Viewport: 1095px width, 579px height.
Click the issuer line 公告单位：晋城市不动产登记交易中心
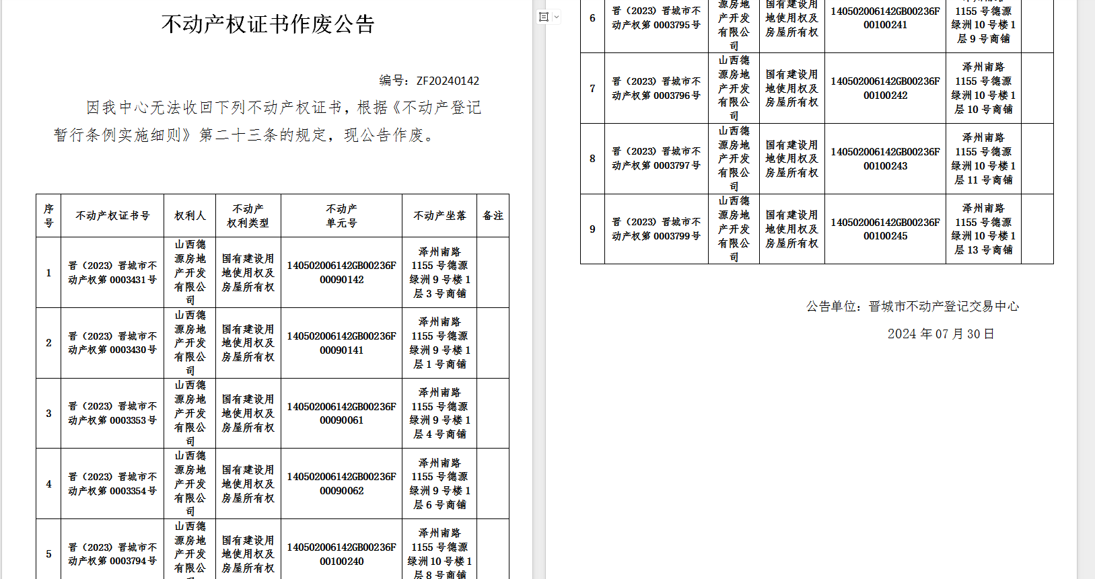point(913,307)
